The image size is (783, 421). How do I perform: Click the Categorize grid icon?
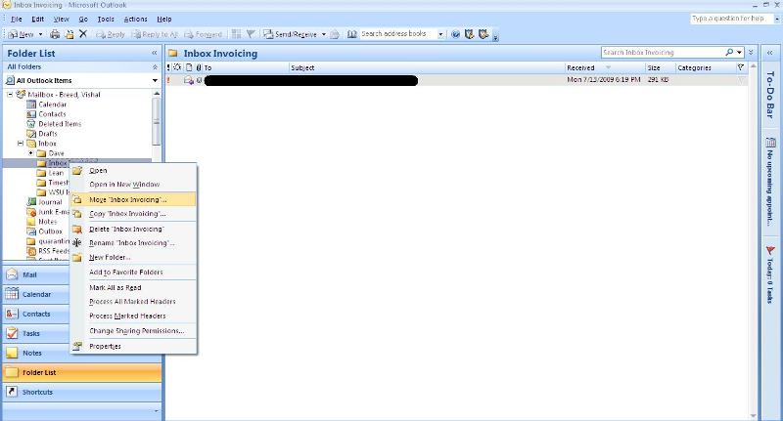[236, 34]
